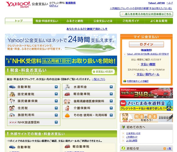Click the orange arrow icon beside 一覧 in お知らせ
This screenshot has height=152, width=177.
[165, 149]
